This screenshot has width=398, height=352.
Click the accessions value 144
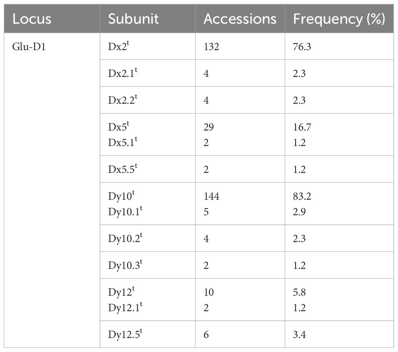[x=212, y=197]
